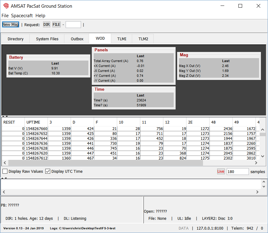Show the TLM2 tab
The width and height of the screenshot is (268, 233).
click(143, 39)
